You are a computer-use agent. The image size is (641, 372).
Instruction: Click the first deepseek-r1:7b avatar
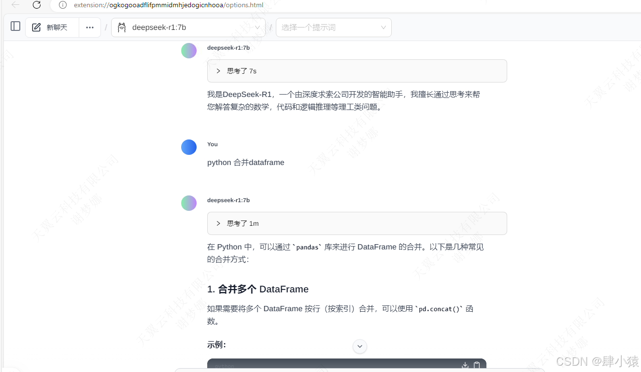coord(189,51)
